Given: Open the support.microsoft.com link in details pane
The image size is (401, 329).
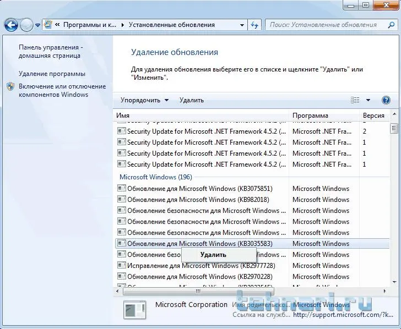Looking at the screenshot, I should click(343, 315).
